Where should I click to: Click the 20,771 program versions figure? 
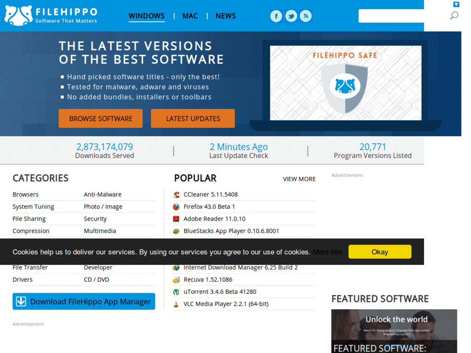tap(373, 147)
